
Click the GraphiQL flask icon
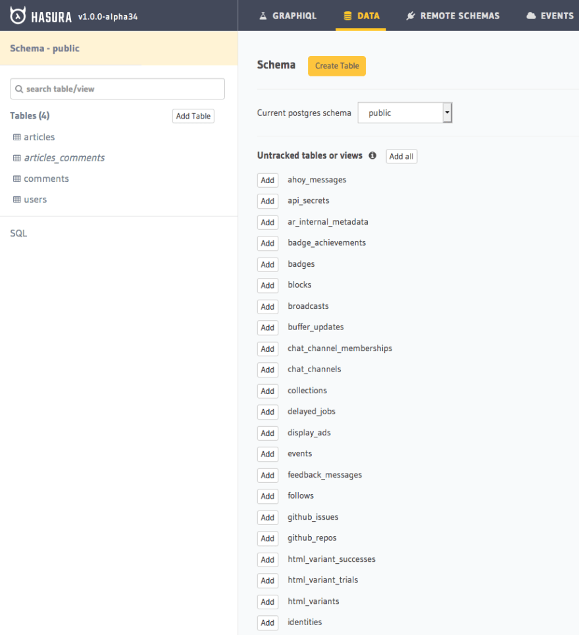tap(263, 16)
